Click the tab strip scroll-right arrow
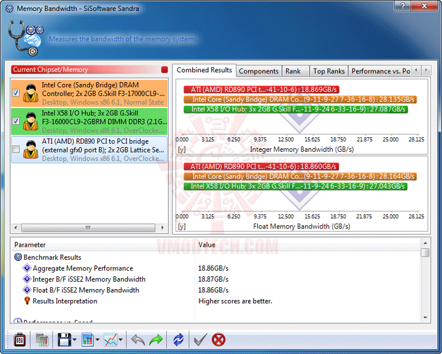The width and height of the screenshot is (442, 354). point(426,70)
